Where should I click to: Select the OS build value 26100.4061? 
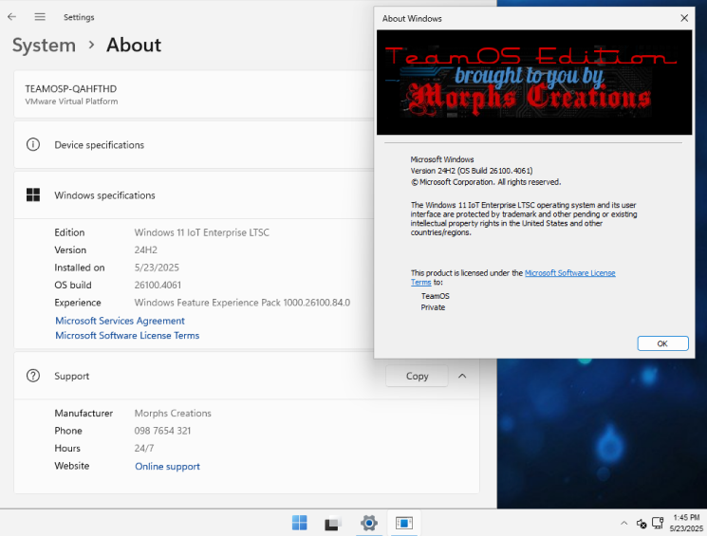158,285
